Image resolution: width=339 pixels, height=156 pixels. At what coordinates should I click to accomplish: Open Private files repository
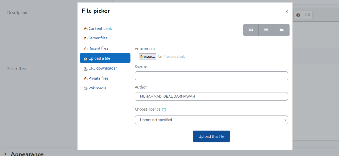(98, 78)
